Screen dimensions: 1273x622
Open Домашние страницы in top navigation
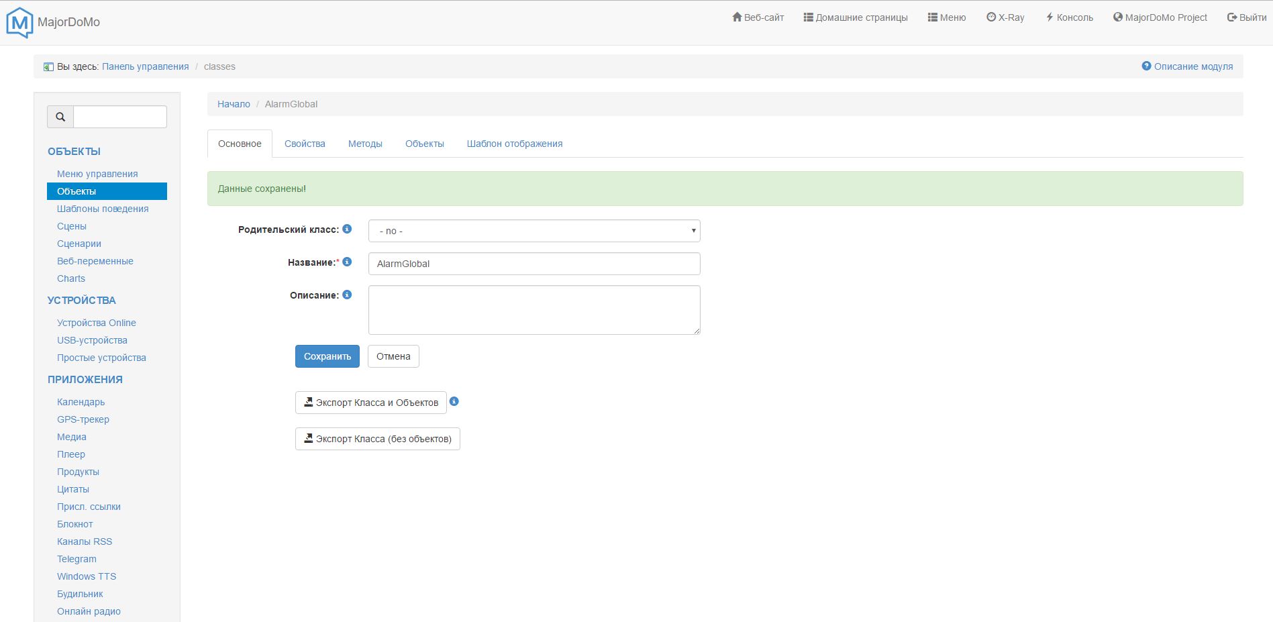coord(856,17)
